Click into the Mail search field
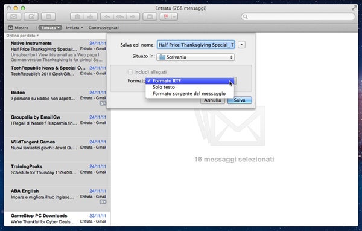 [298, 17]
